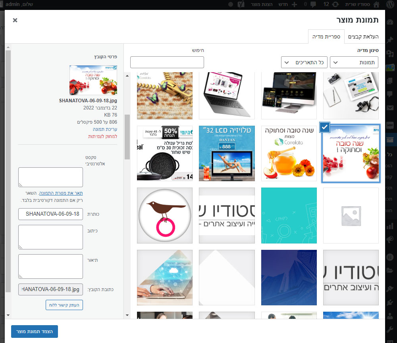
Task: Open the שלום, admin account menu
Action: (19, 4)
